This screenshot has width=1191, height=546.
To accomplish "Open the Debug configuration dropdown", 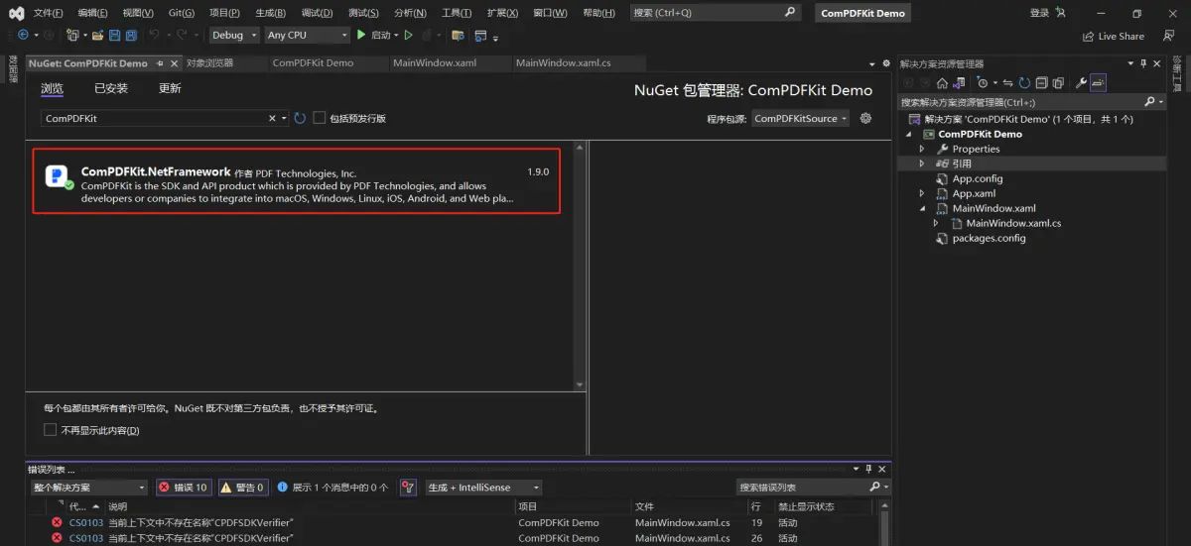I will click(234, 35).
